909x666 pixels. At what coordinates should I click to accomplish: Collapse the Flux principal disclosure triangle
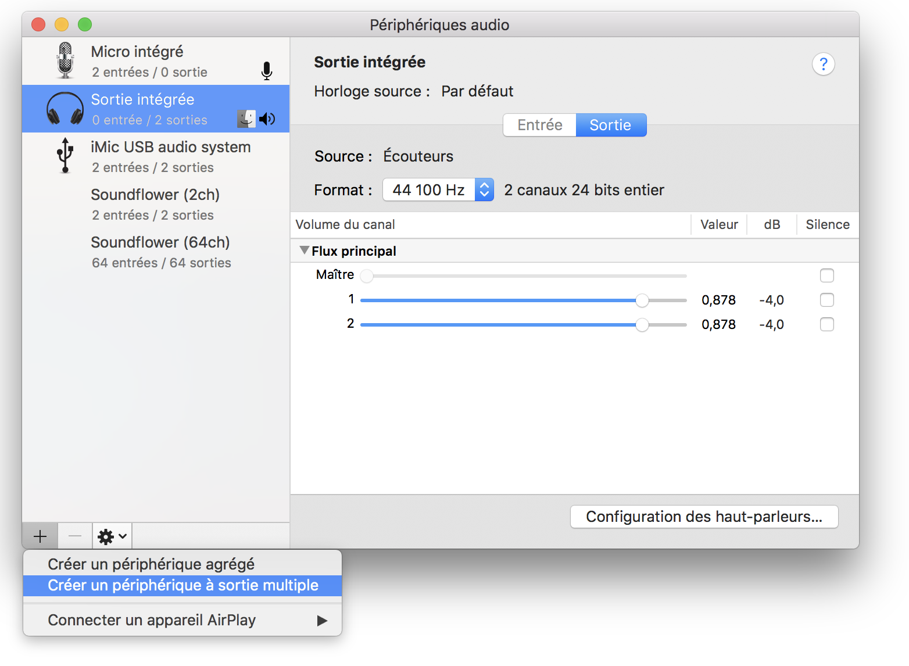pos(304,250)
